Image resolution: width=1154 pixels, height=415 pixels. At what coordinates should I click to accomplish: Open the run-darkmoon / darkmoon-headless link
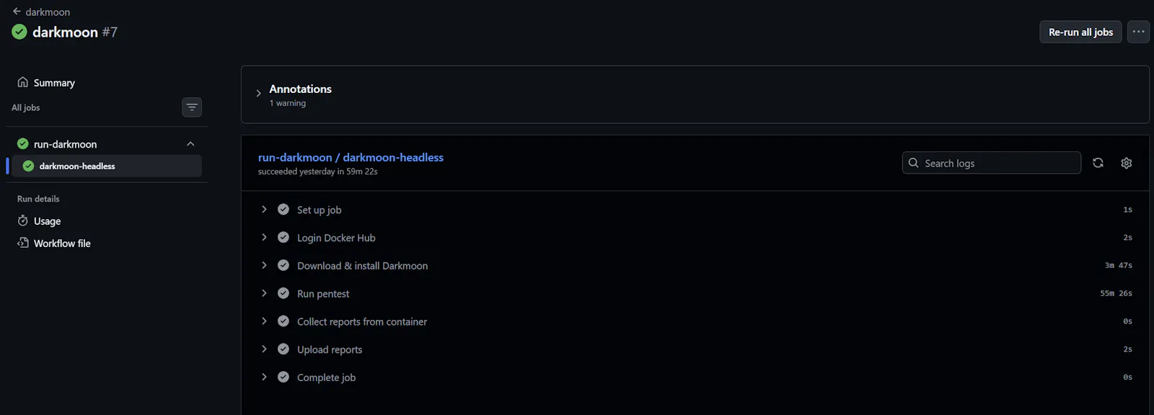coord(351,157)
